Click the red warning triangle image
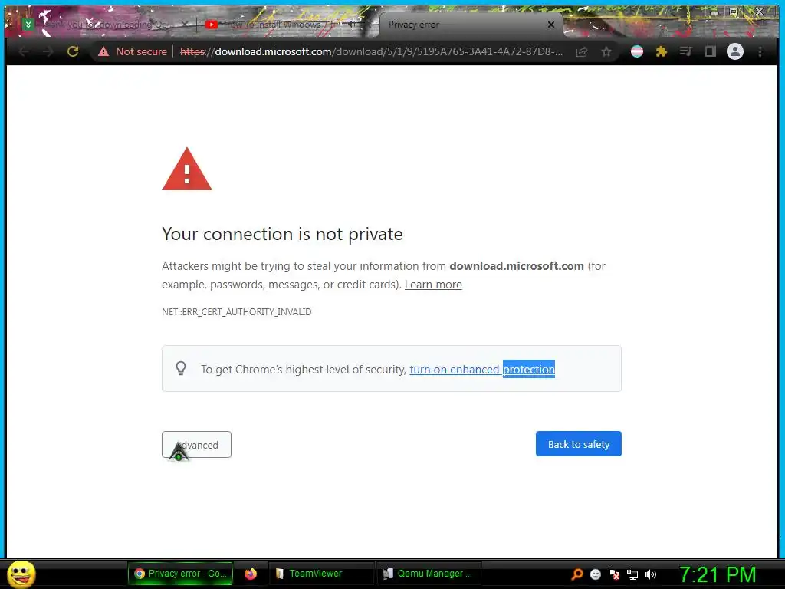Screen dimensions: 785x589 click(187, 169)
